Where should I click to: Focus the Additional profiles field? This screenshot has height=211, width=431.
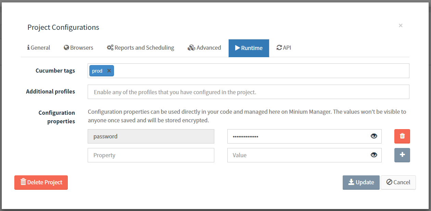tap(249, 92)
